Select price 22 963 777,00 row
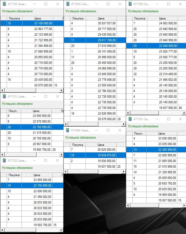The height and width of the screenshot is (234, 186). tap(32, 29)
